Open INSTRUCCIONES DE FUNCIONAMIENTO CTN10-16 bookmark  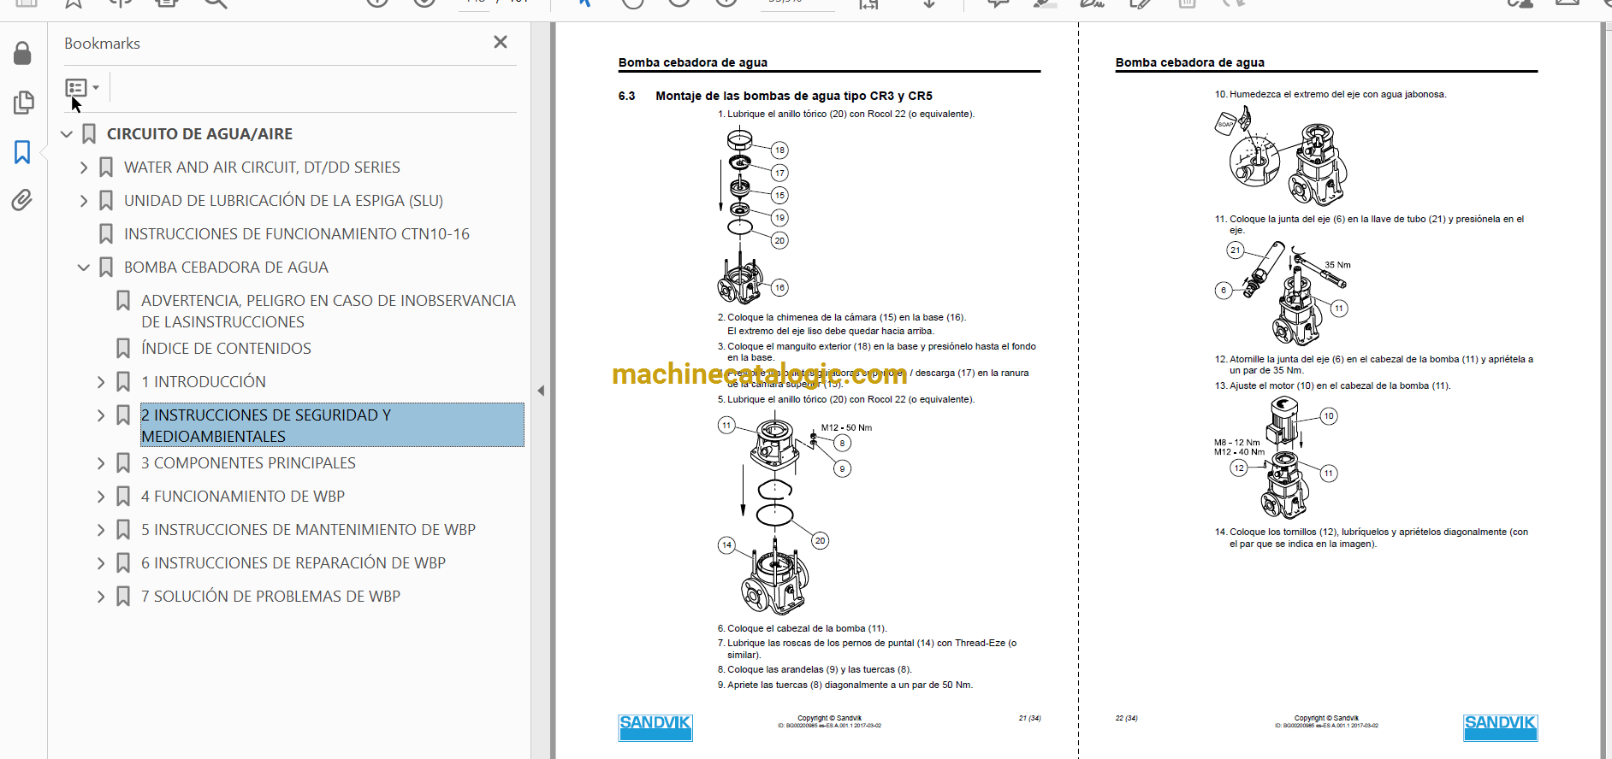click(x=297, y=234)
